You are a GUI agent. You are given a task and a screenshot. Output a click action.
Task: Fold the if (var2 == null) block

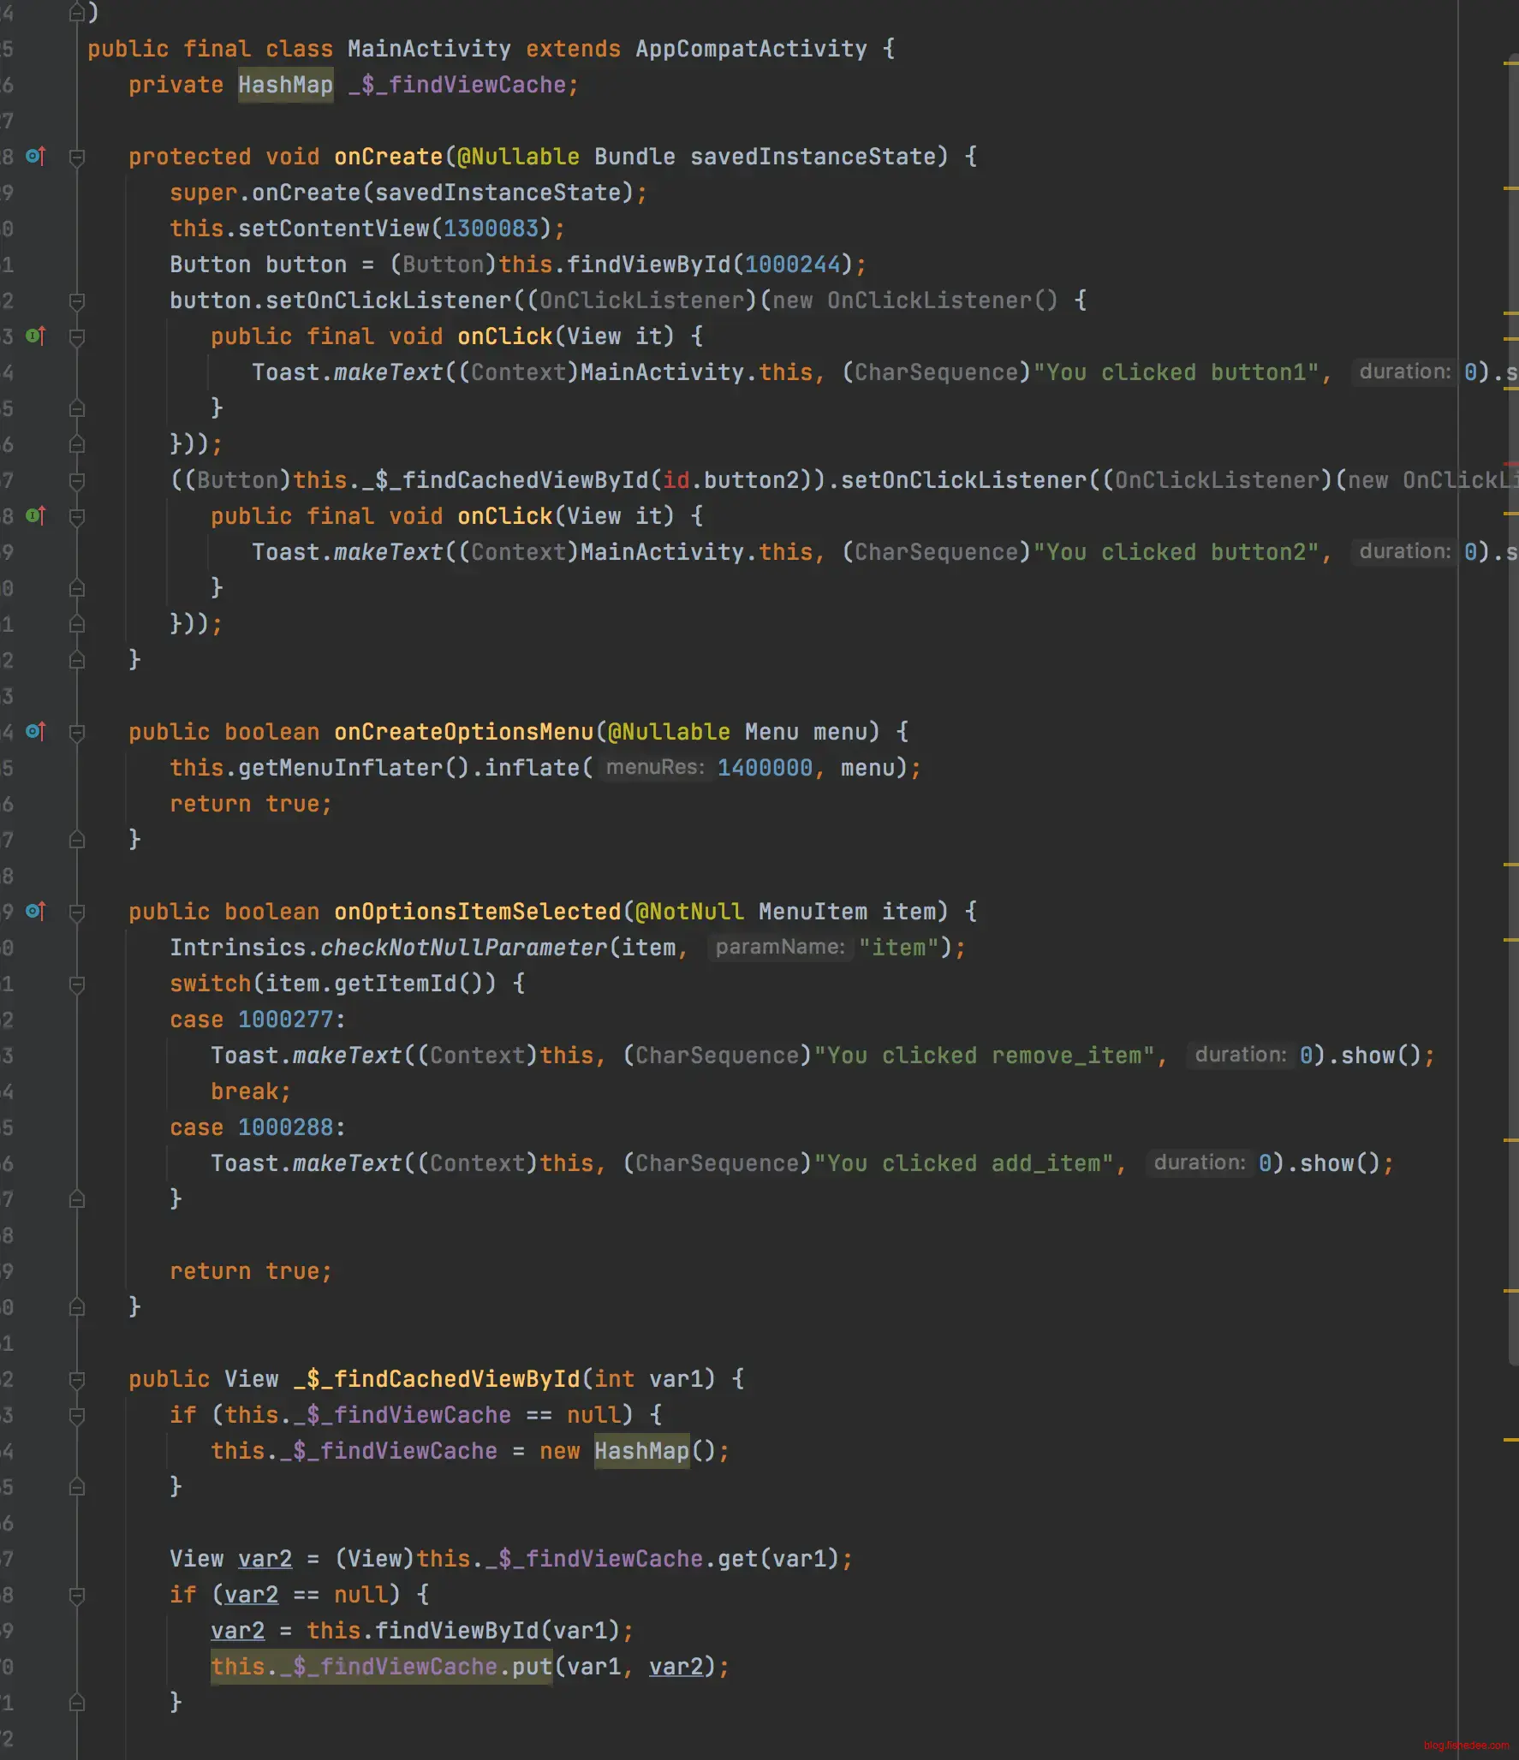pos(76,1596)
